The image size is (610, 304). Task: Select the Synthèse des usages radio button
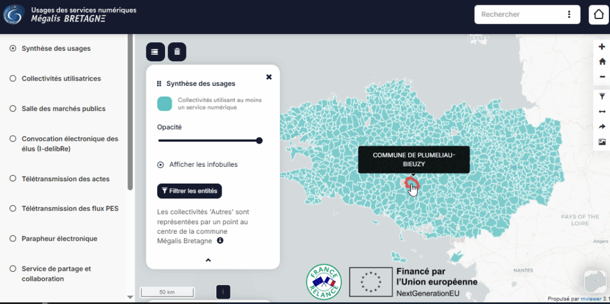[13, 48]
